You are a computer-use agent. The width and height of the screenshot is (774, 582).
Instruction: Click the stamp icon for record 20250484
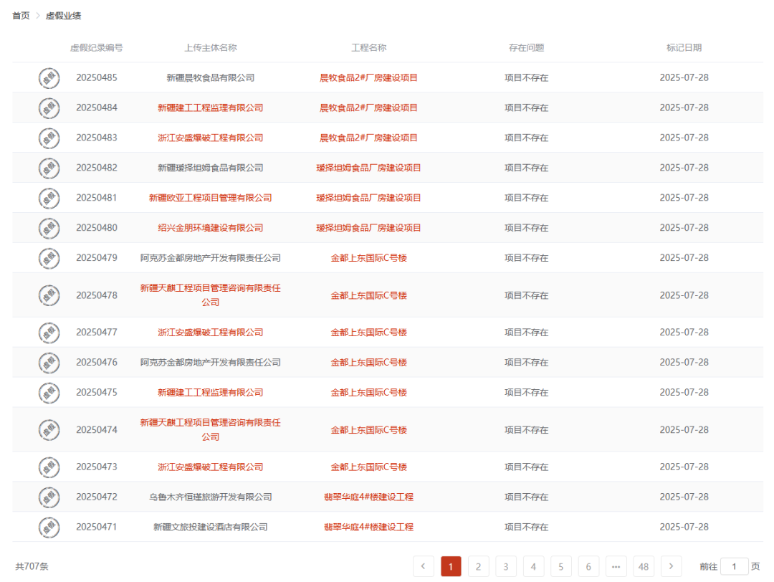pyautogui.click(x=49, y=108)
